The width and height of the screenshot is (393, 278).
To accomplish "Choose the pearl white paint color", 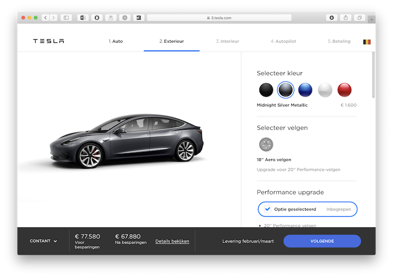I will [325, 90].
